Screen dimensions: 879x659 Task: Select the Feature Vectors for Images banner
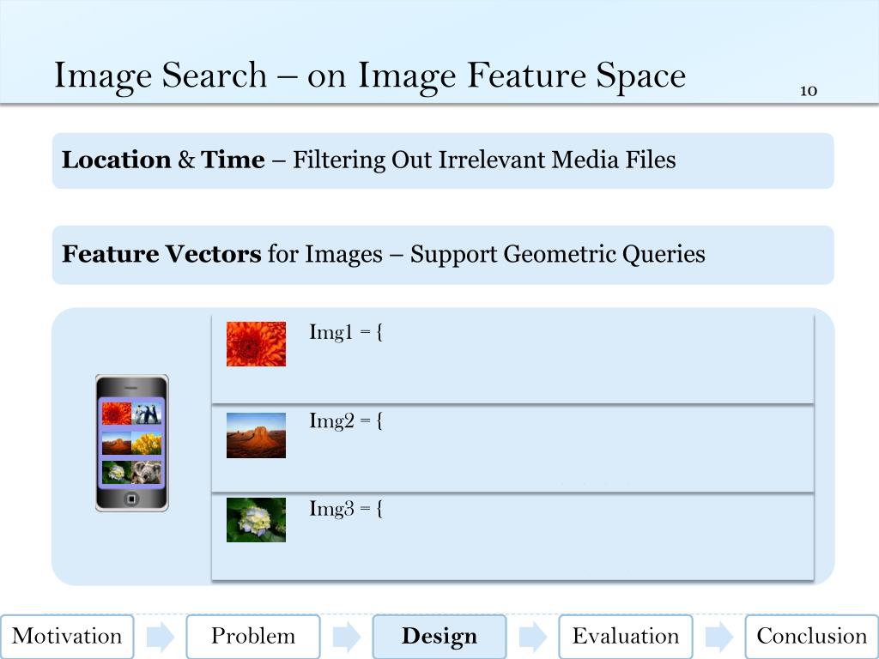click(443, 254)
